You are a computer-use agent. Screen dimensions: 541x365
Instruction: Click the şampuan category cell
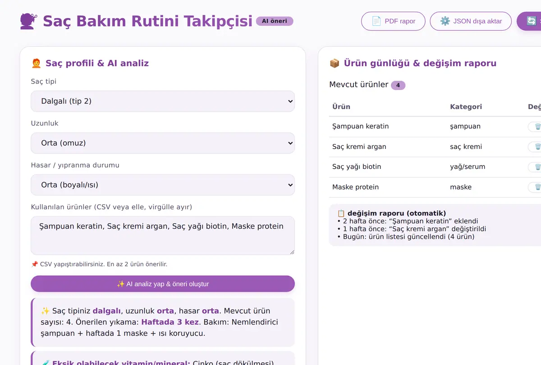465,126
